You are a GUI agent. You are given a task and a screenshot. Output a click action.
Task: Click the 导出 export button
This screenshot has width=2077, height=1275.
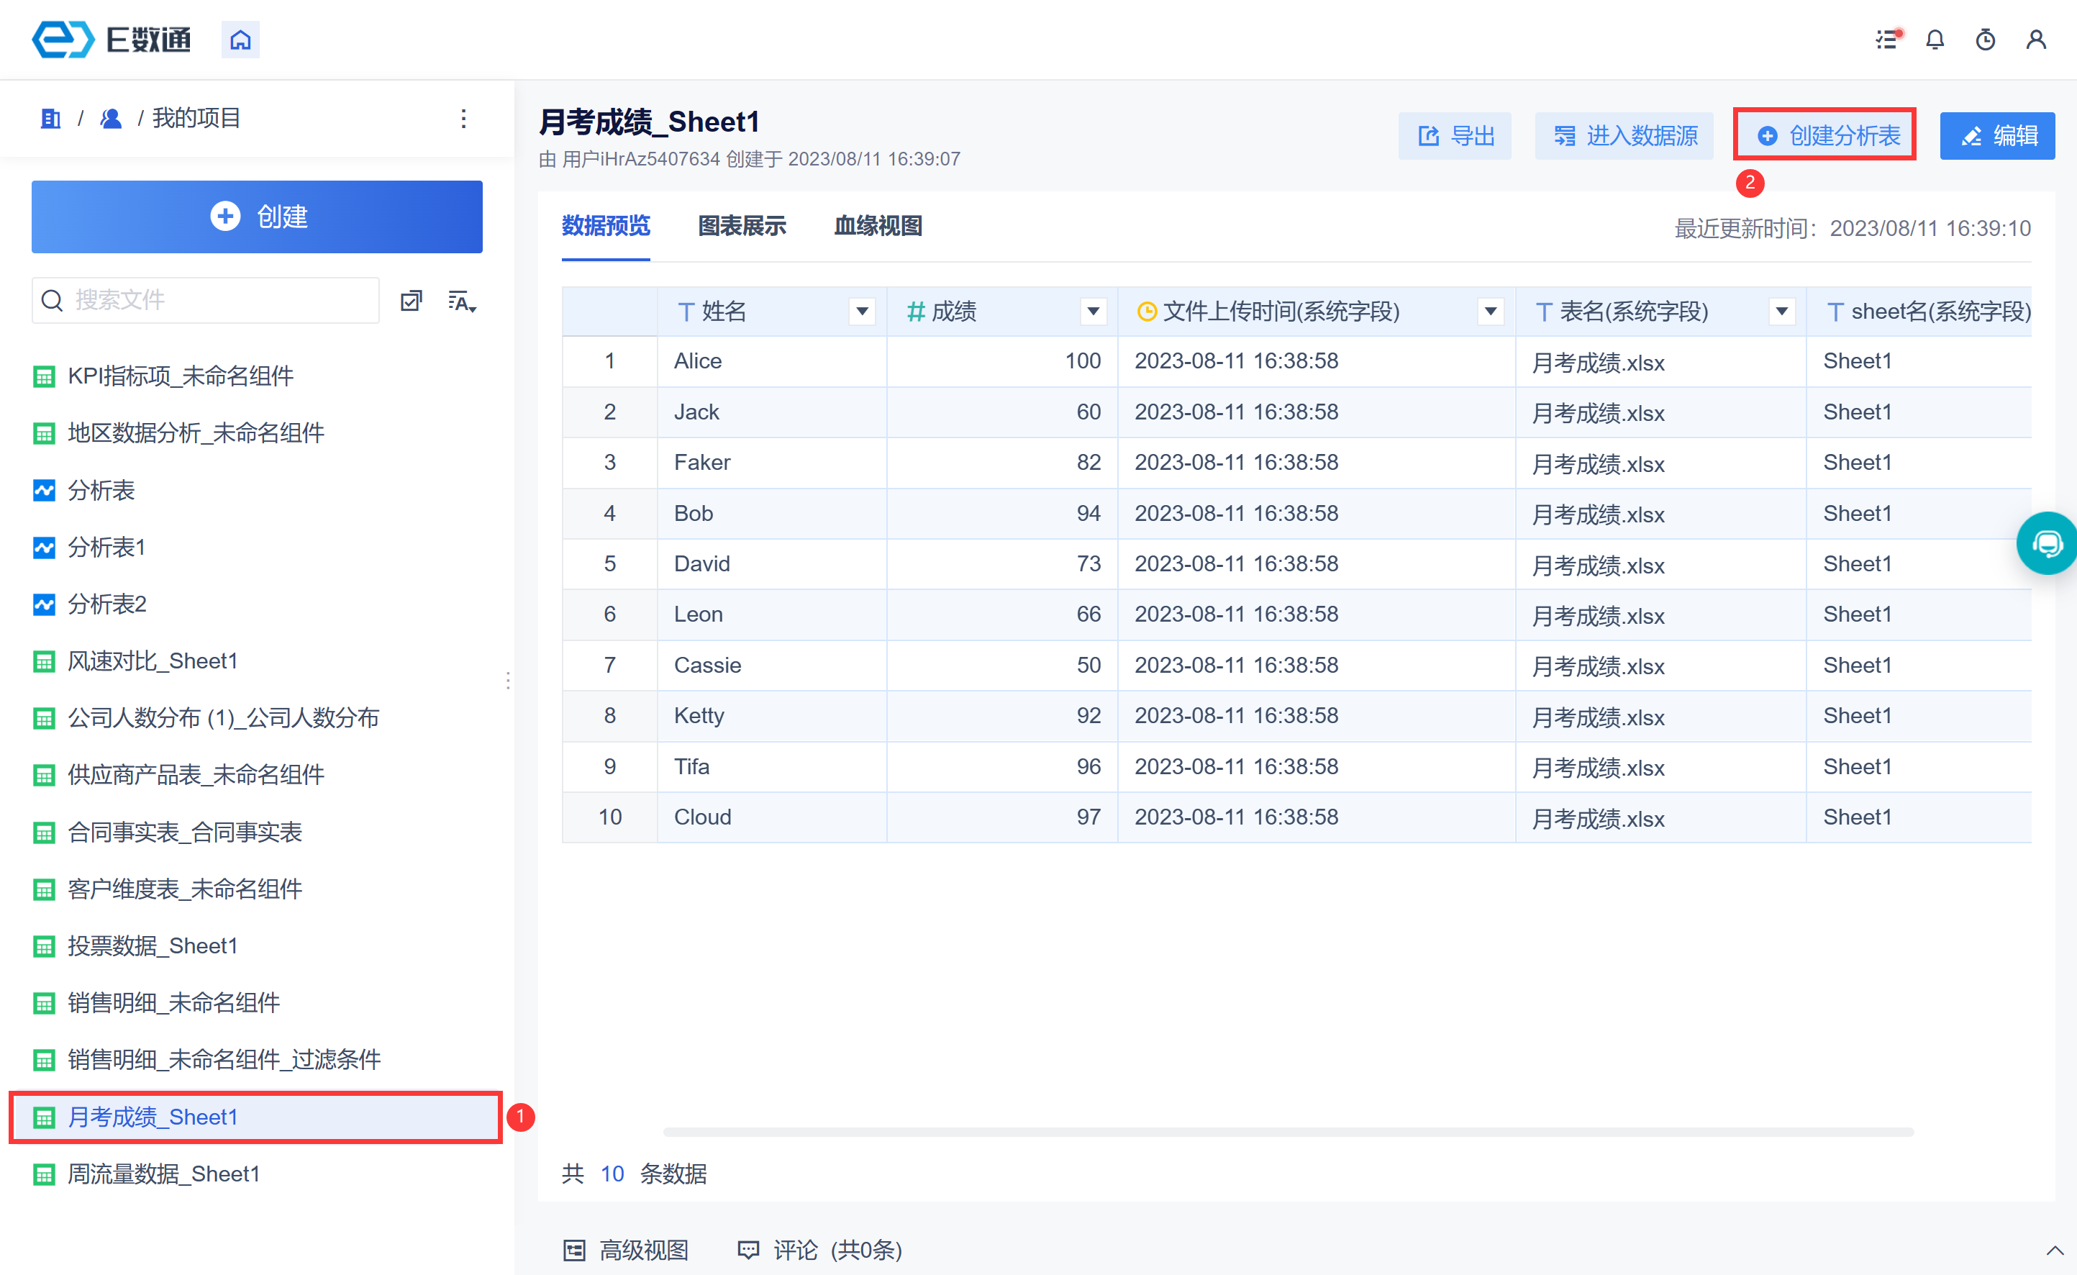(1455, 136)
